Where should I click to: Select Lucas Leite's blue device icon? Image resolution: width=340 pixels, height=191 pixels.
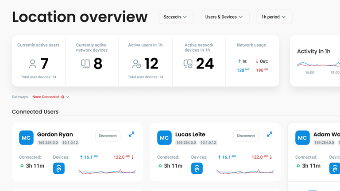(x=197, y=168)
